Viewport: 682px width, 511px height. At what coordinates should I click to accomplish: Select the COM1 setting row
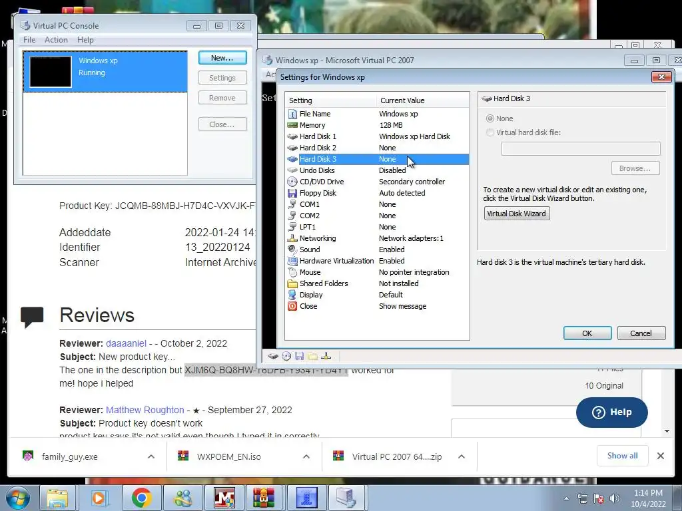pos(378,204)
